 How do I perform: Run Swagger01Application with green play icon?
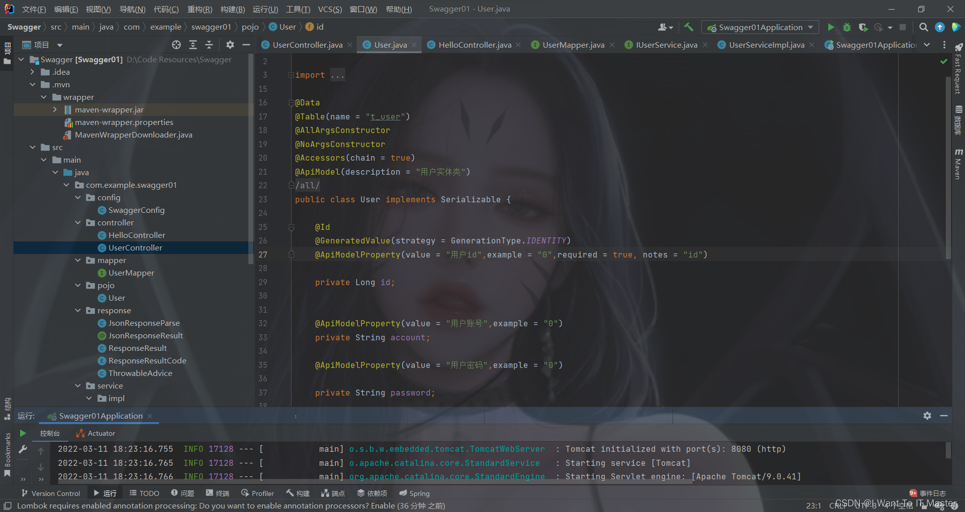click(x=831, y=27)
